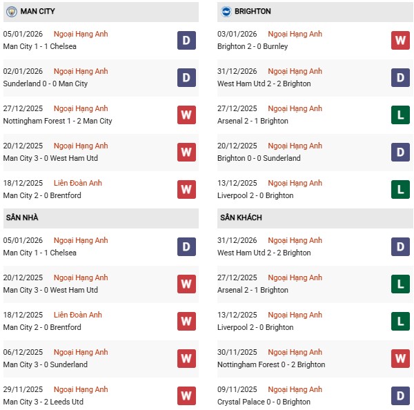Click the D badge for Crystal Palace 0-0 Brighton
The image size is (414, 410).
pos(401,396)
